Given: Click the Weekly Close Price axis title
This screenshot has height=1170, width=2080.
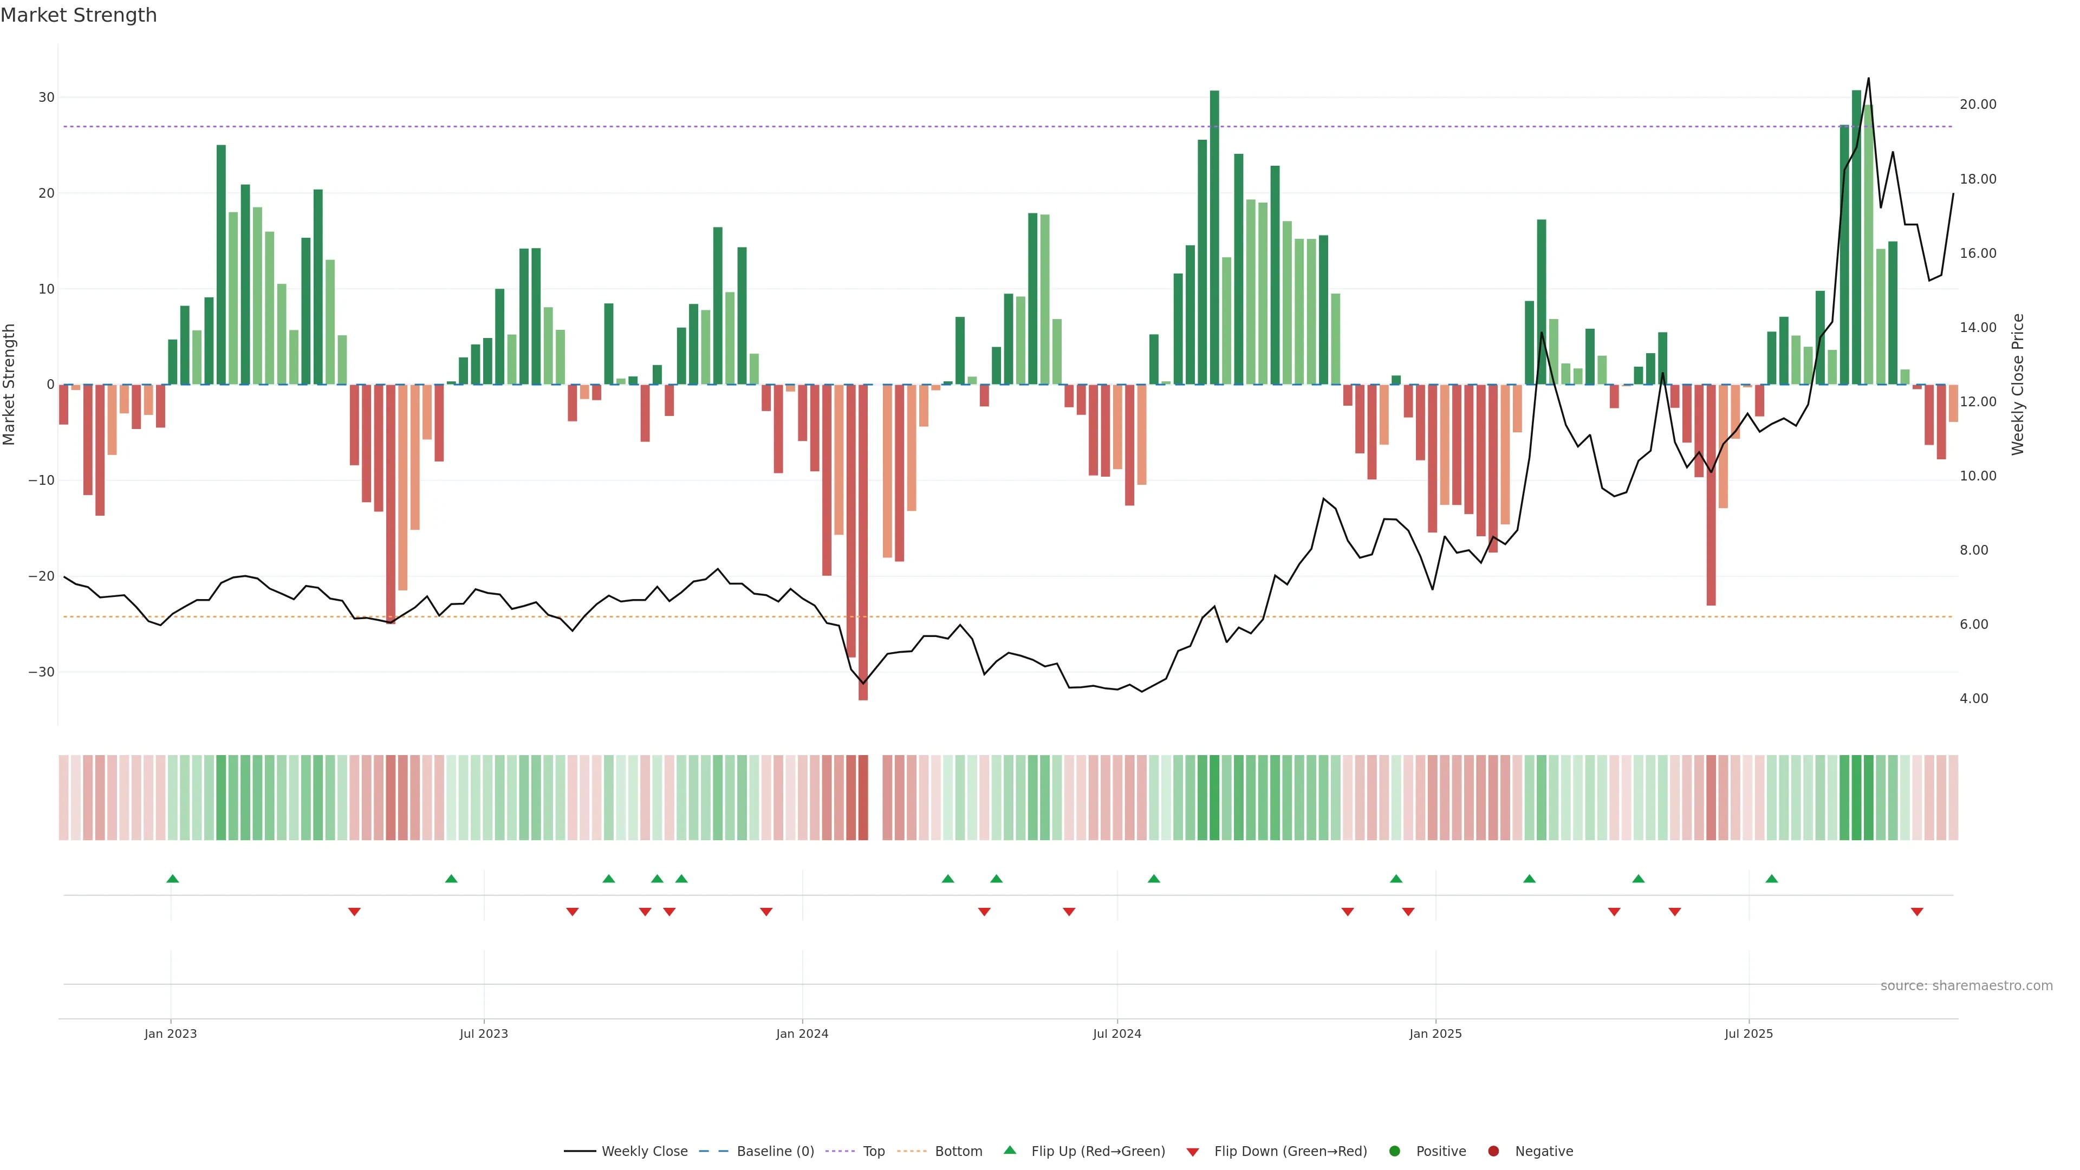Looking at the screenshot, I should [x=2018, y=385].
